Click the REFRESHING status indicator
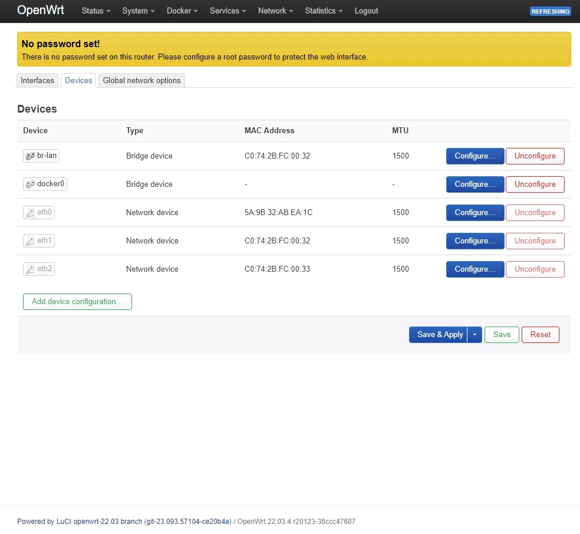 (x=550, y=11)
